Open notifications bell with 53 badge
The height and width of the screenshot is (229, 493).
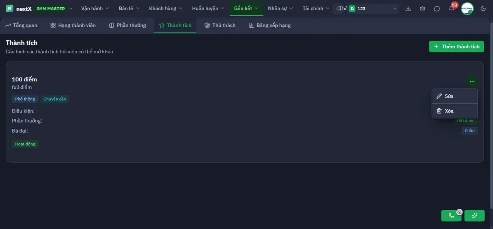click(x=451, y=8)
